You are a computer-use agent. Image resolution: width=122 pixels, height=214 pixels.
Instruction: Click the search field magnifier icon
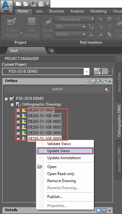107,90
